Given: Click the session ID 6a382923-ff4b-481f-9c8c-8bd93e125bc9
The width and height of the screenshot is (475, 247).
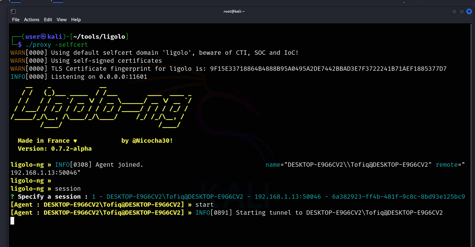Looking at the screenshot, I should (x=399, y=197).
